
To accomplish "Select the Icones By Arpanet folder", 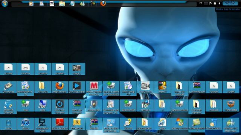I will pyautogui.click(x=180, y=88).
